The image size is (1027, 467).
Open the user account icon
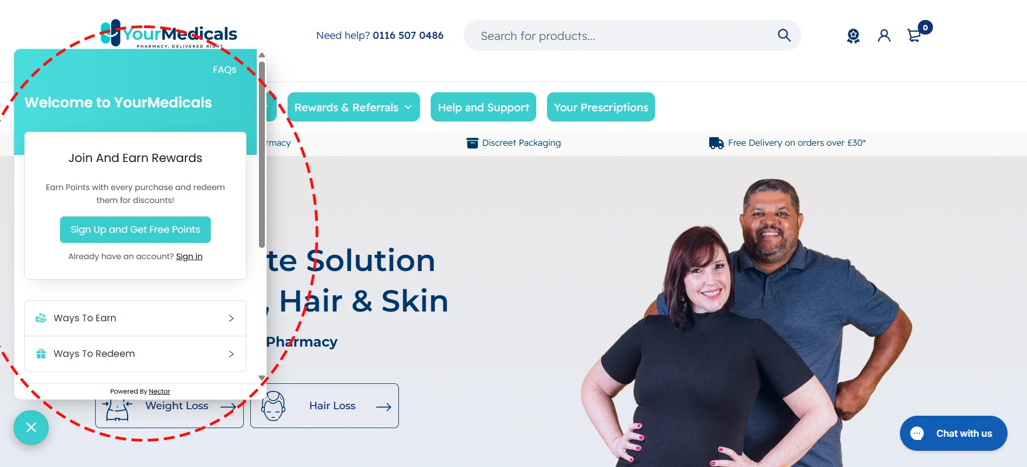pyautogui.click(x=884, y=36)
